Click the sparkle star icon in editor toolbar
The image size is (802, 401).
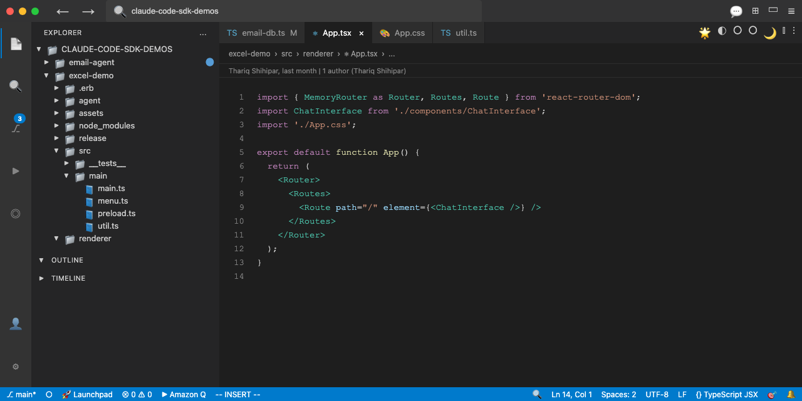coord(705,33)
